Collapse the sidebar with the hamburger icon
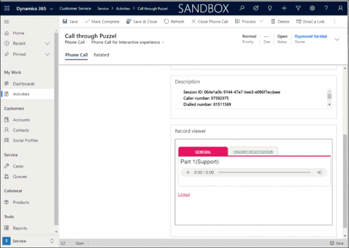This screenshot has width=349, height=248. click(x=6, y=22)
